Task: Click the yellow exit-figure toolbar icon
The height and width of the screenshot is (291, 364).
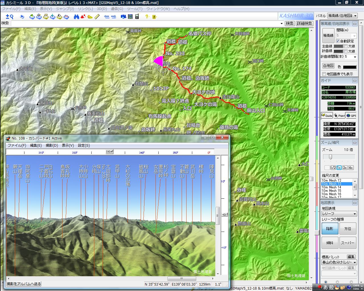Action: (x=154, y=17)
